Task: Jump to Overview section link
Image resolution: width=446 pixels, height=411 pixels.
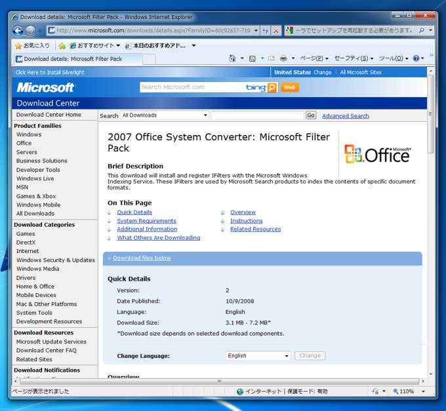Action: [x=243, y=212]
